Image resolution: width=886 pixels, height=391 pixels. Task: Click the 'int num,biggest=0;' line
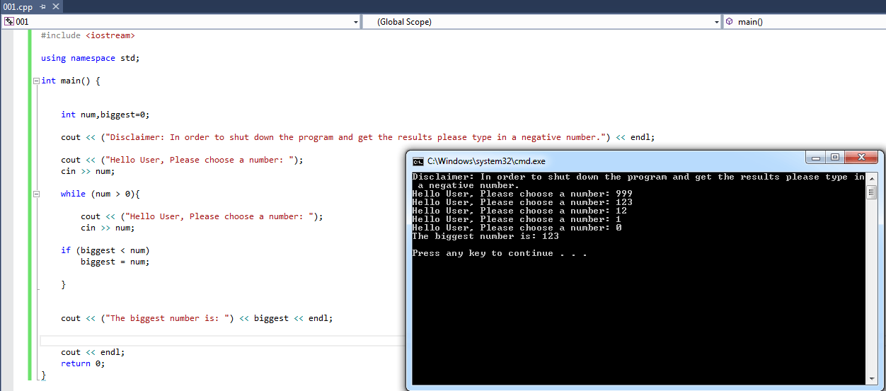click(x=105, y=115)
